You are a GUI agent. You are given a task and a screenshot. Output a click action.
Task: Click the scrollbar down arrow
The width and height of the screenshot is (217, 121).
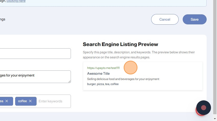(x=215, y=119)
